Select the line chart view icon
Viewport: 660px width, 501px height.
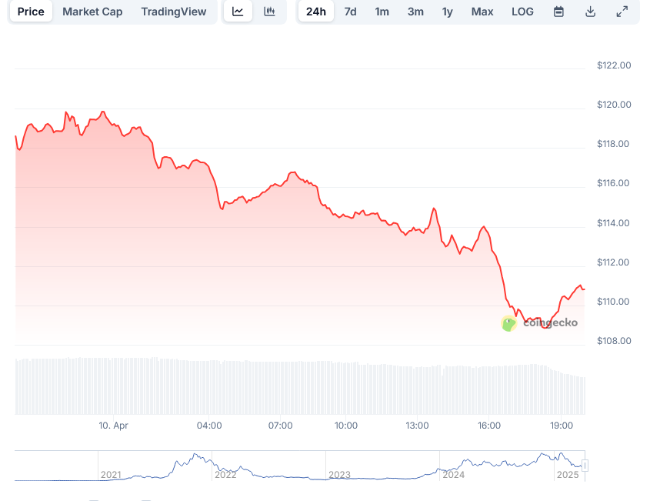click(x=238, y=12)
